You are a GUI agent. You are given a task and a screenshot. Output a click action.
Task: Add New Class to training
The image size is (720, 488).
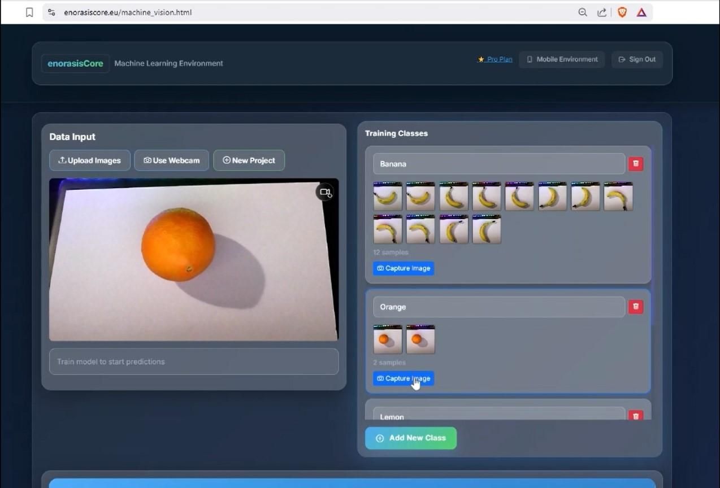(x=411, y=438)
